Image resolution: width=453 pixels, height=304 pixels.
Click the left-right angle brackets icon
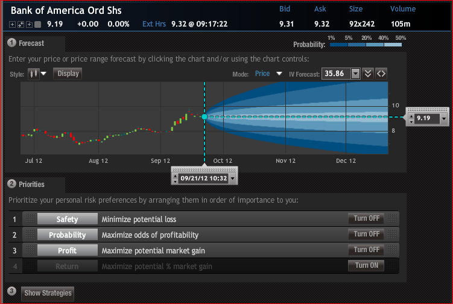click(381, 74)
